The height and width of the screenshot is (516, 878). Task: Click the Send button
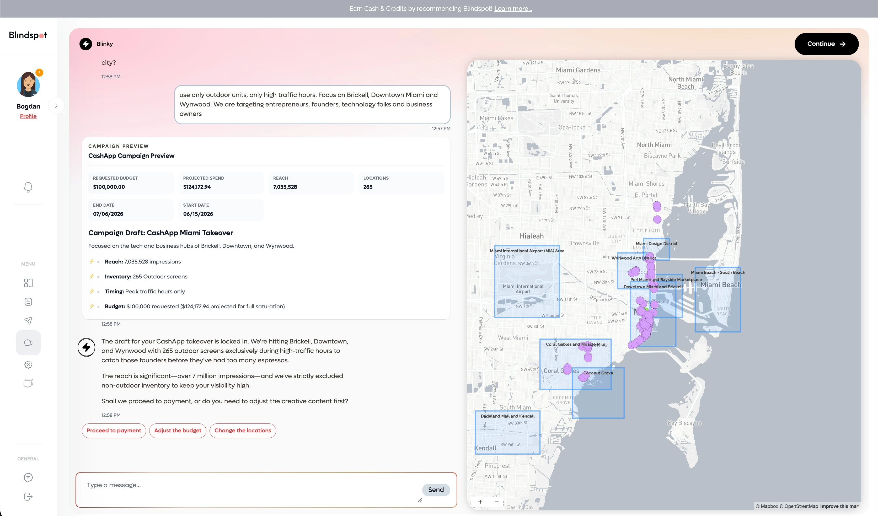point(436,490)
